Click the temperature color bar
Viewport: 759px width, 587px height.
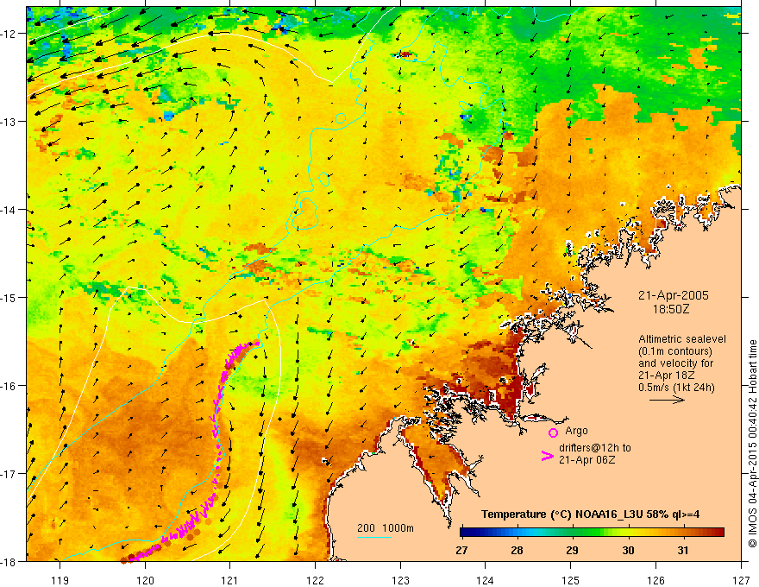(592, 532)
